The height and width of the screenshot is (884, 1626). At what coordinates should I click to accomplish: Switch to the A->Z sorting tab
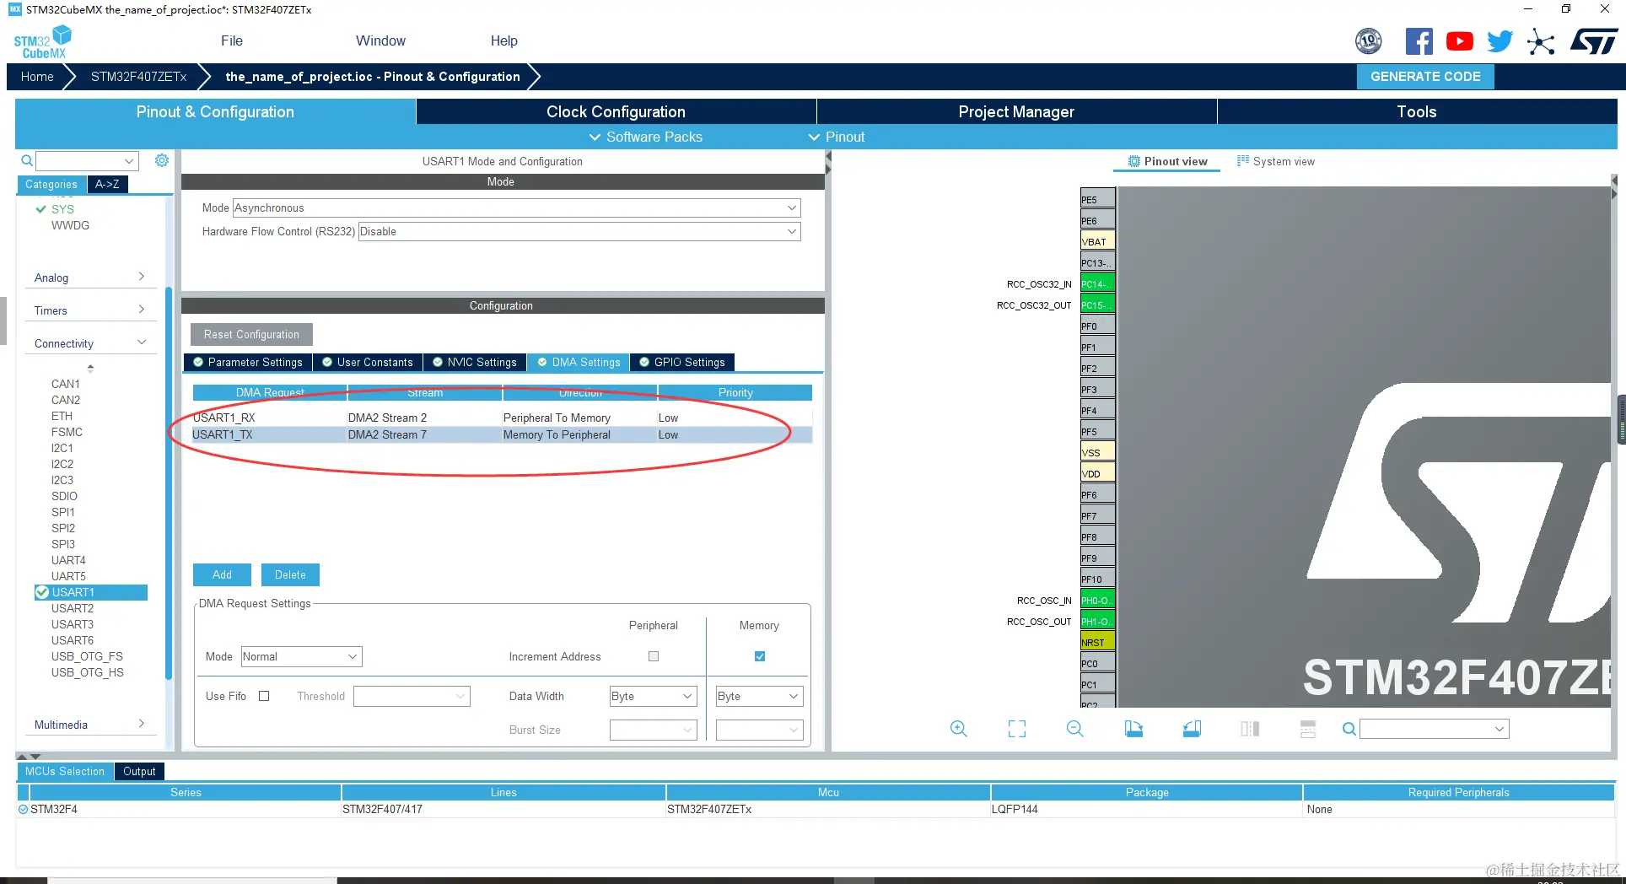tap(107, 184)
